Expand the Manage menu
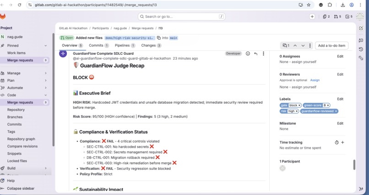 (x=46, y=73)
